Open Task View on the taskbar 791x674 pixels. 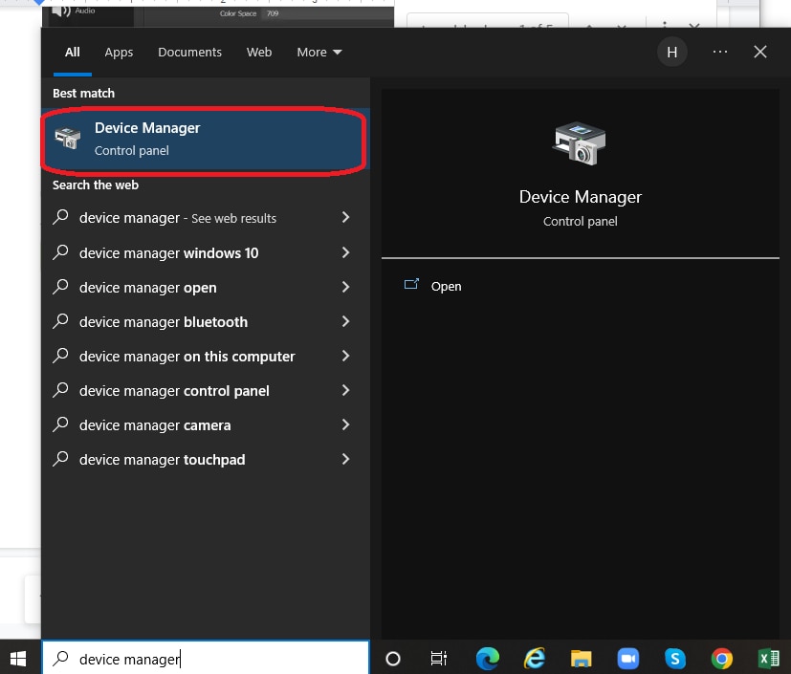[x=438, y=659]
